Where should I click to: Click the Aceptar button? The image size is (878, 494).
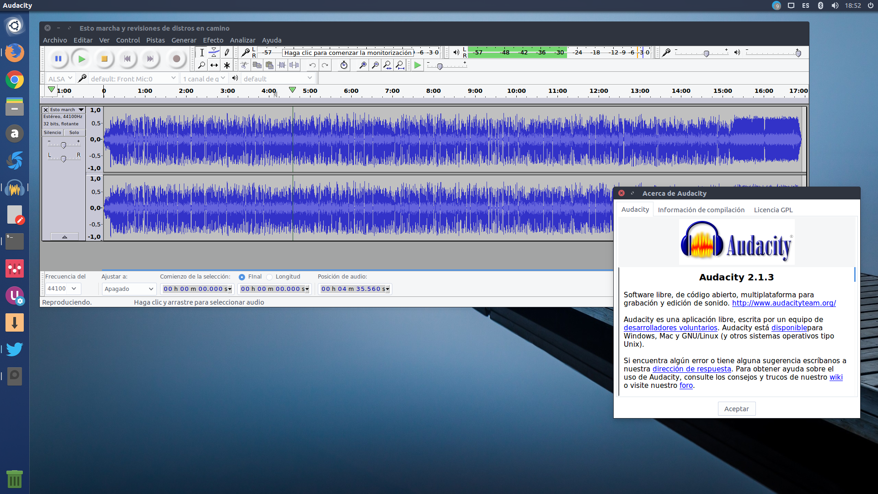[x=736, y=408]
